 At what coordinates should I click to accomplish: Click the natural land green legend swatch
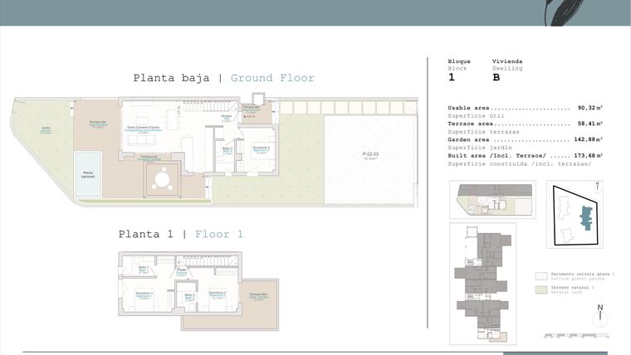541,289
